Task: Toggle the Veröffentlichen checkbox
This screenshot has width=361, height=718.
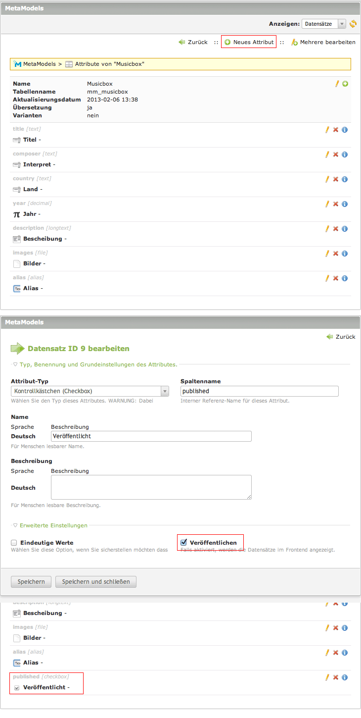Action: click(x=184, y=542)
